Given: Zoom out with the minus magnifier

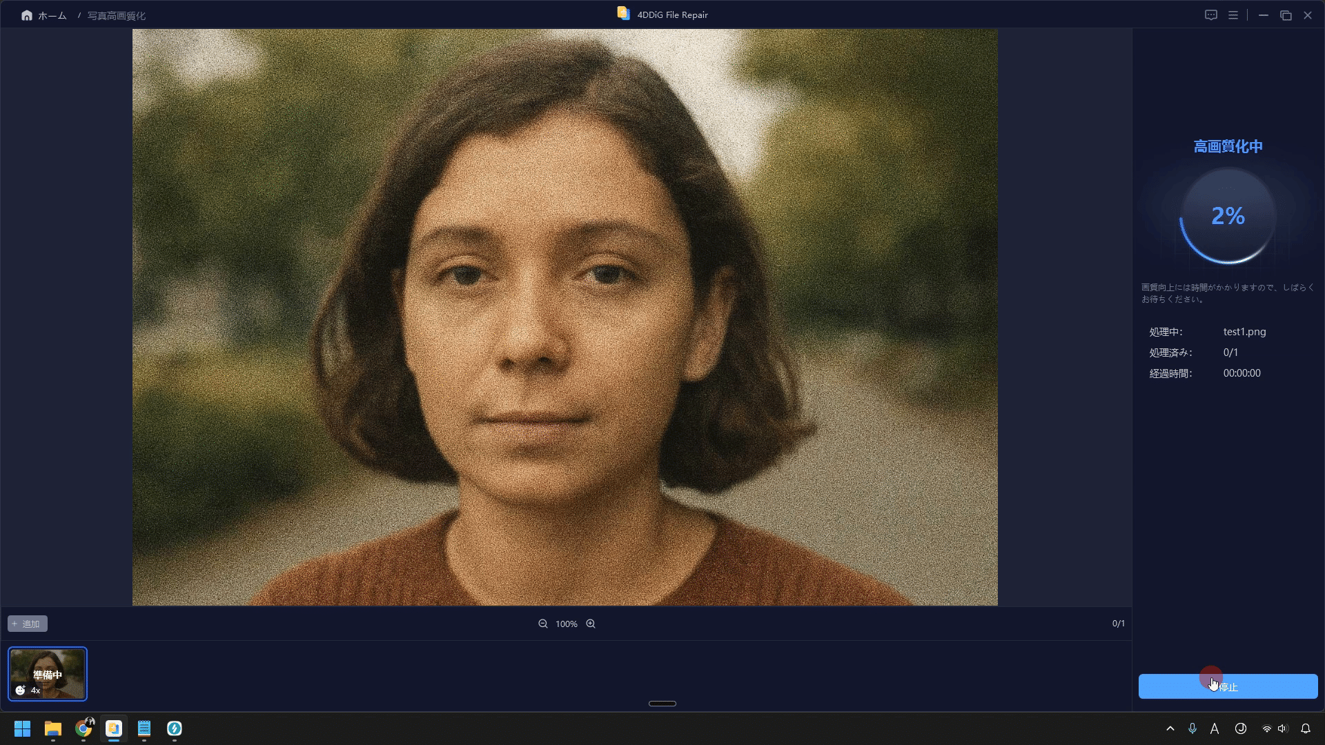Looking at the screenshot, I should (543, 624).
